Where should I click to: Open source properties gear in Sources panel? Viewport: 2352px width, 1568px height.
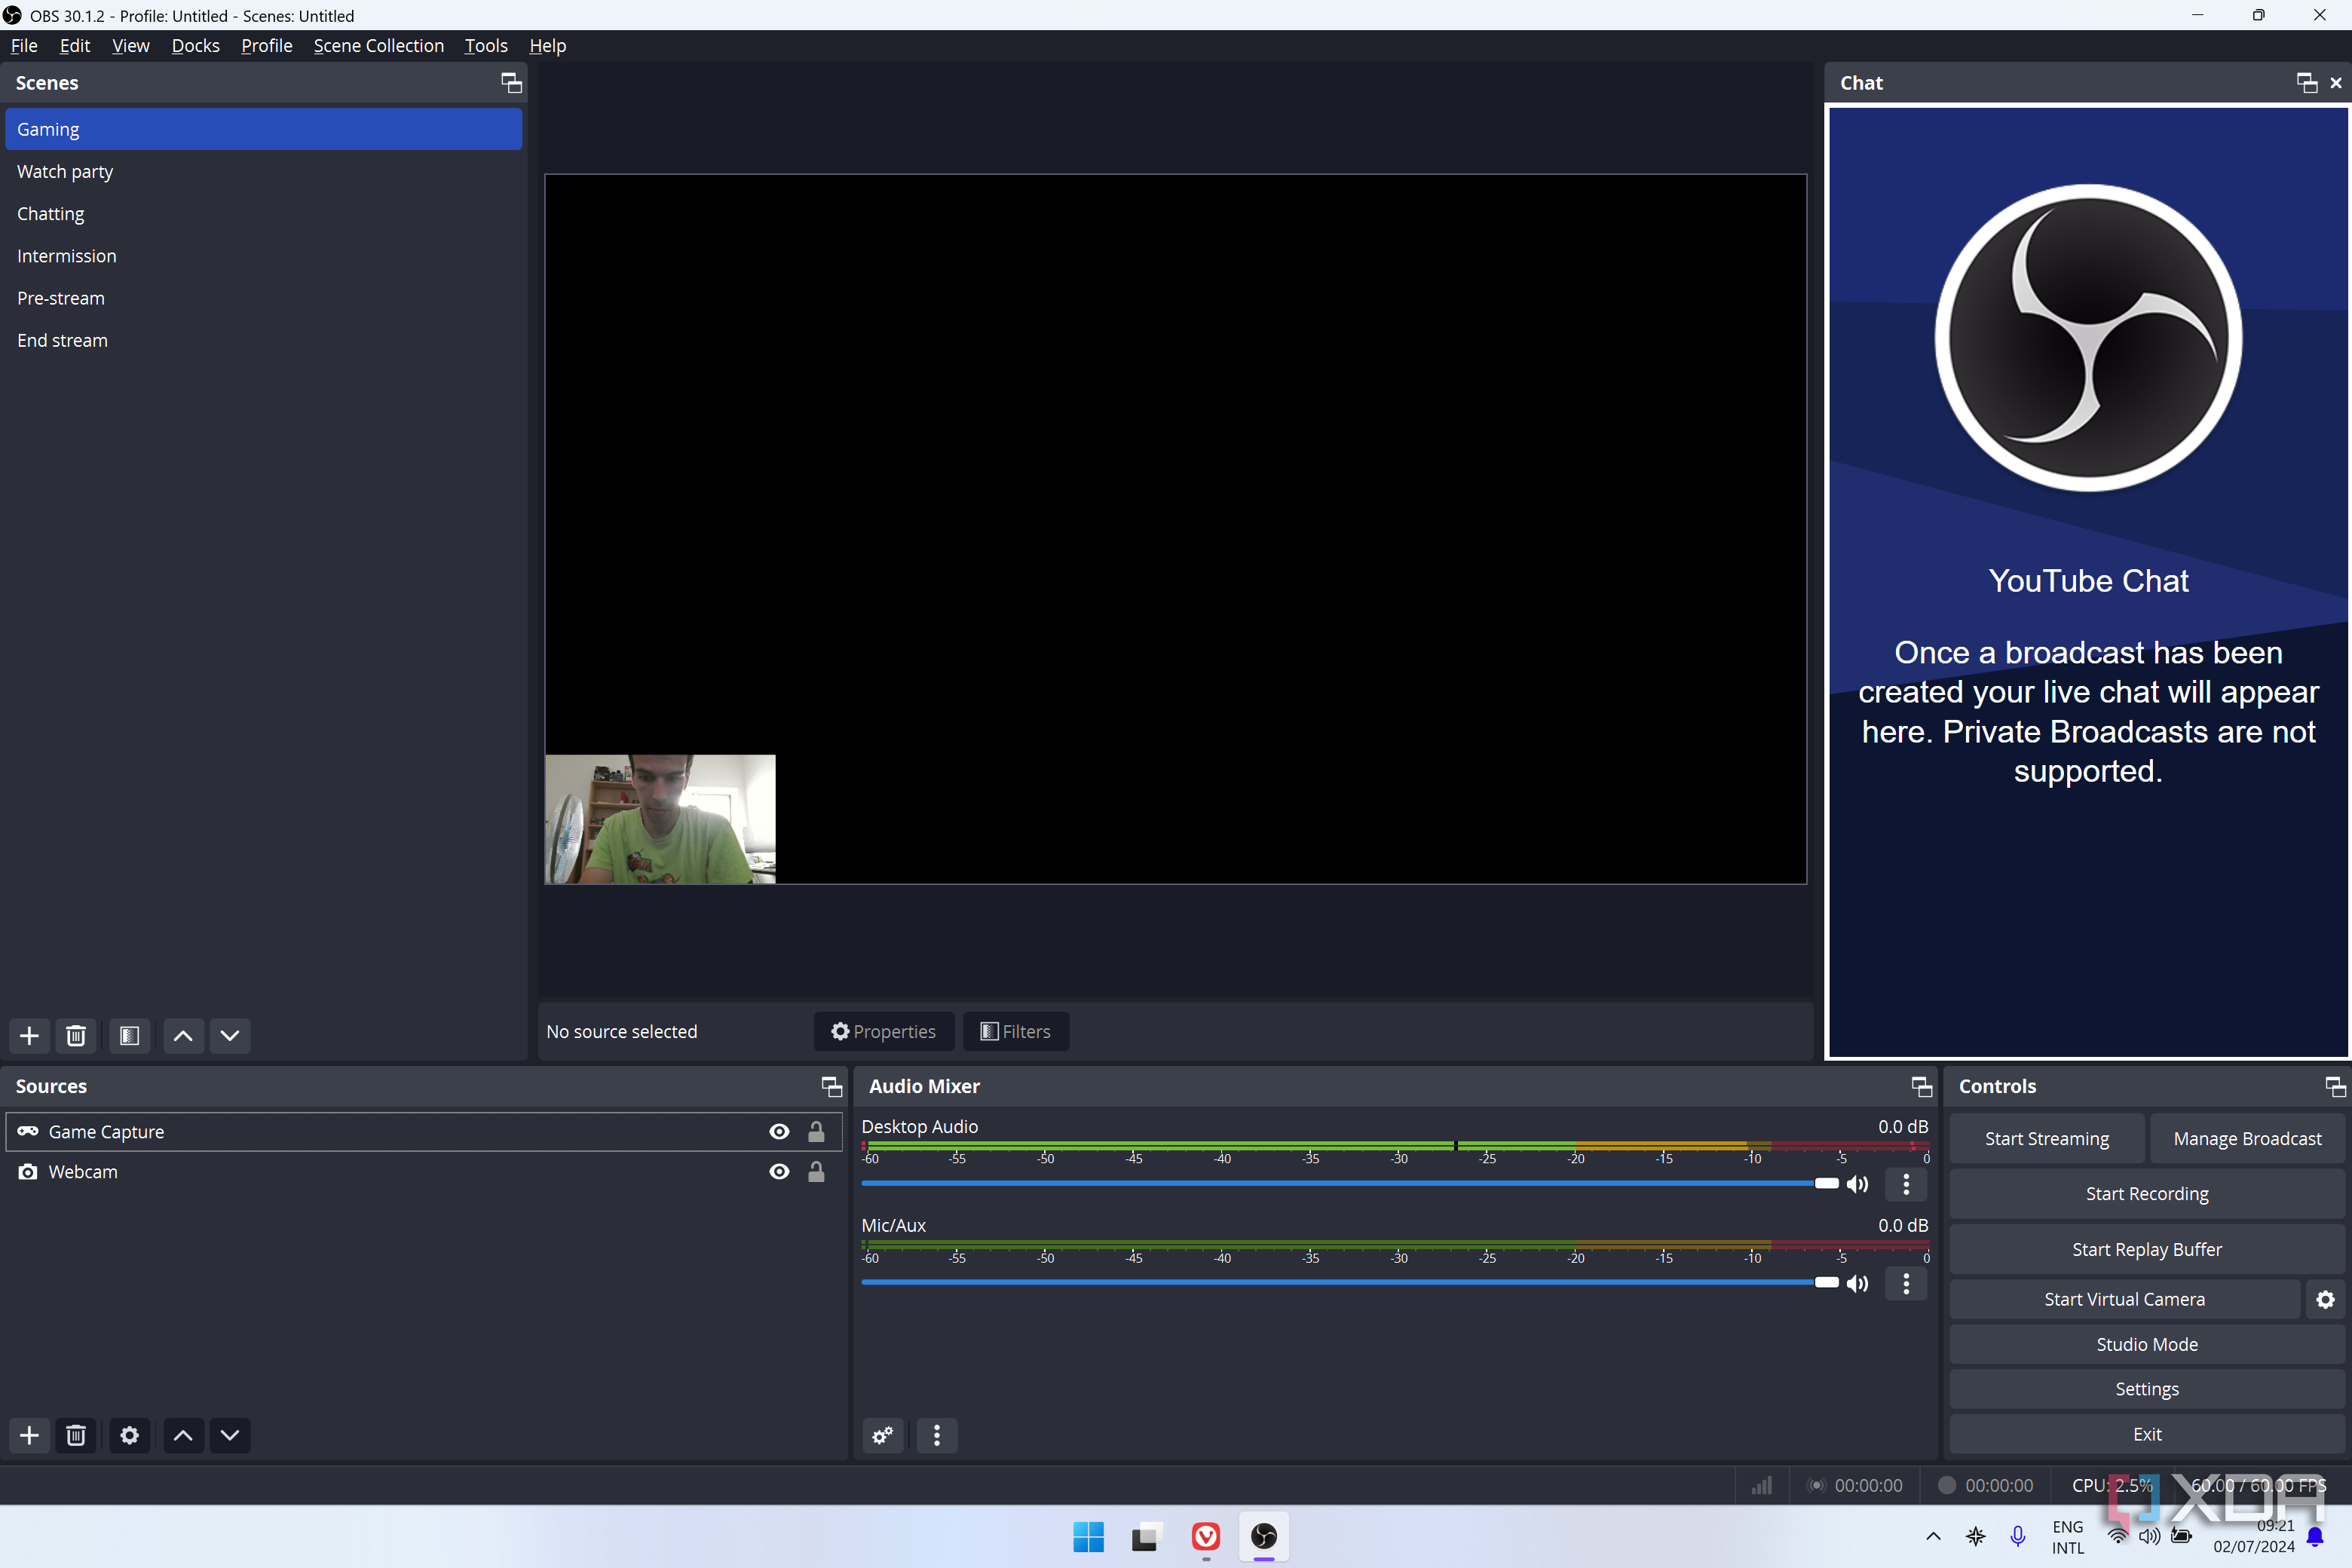click(x=129, y=1435)
